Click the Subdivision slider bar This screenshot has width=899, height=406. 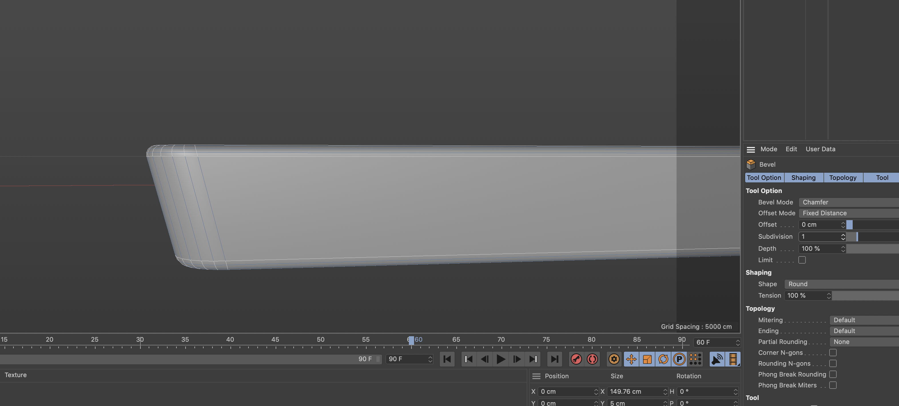[872, 236]
